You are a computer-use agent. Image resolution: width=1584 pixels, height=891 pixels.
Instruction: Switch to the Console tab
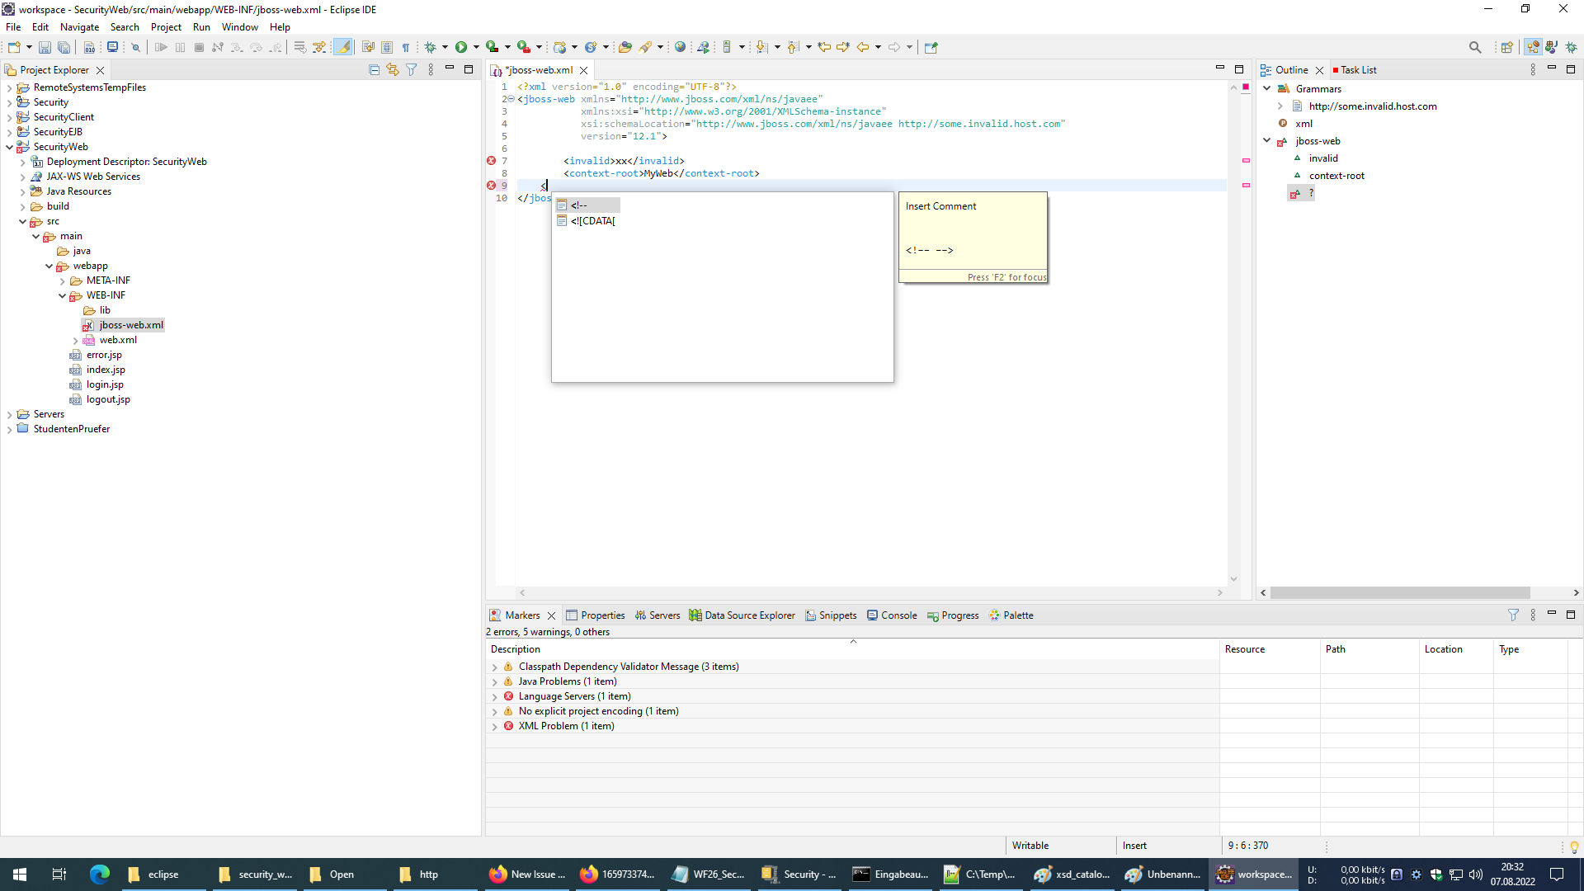892,615
